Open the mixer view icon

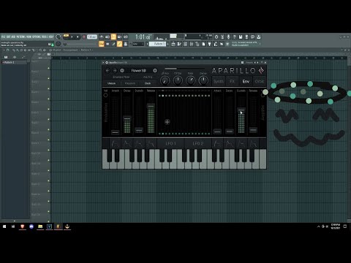pos(192,44)
